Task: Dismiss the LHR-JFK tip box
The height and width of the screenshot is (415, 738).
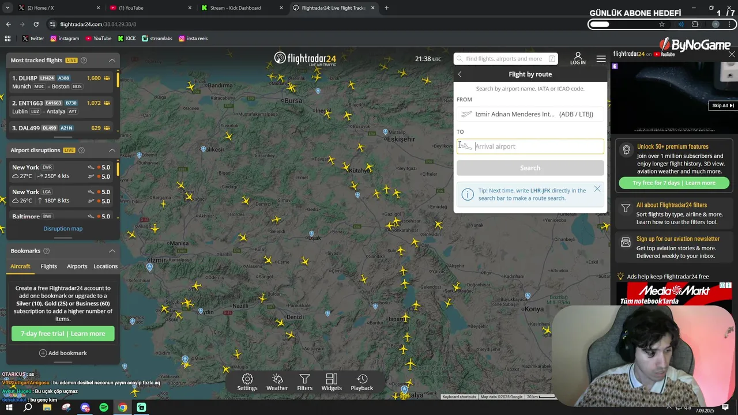Action: coord(597,188)
